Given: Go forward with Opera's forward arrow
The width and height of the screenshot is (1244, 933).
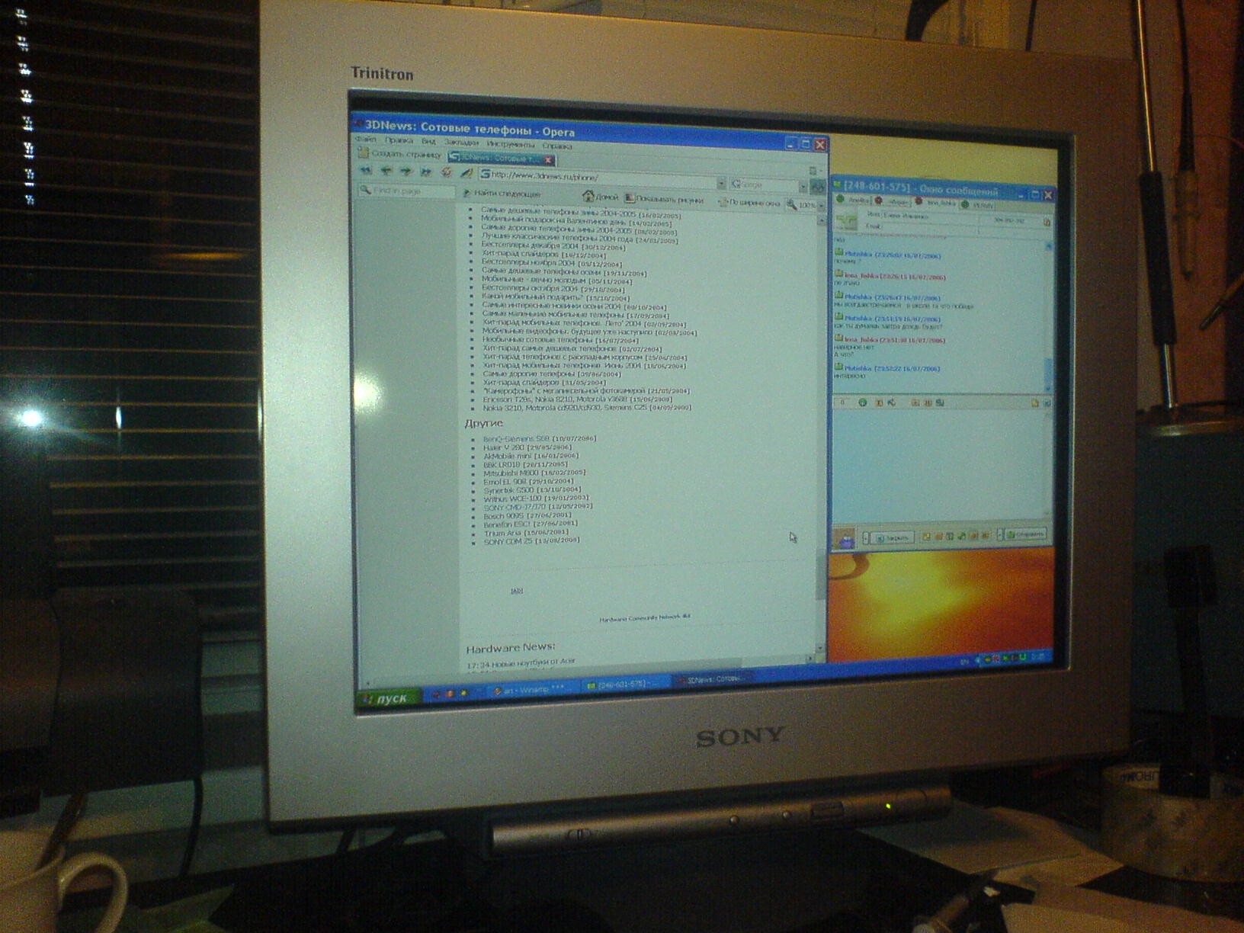Looking at the screenshot, I should pos(406,172).
